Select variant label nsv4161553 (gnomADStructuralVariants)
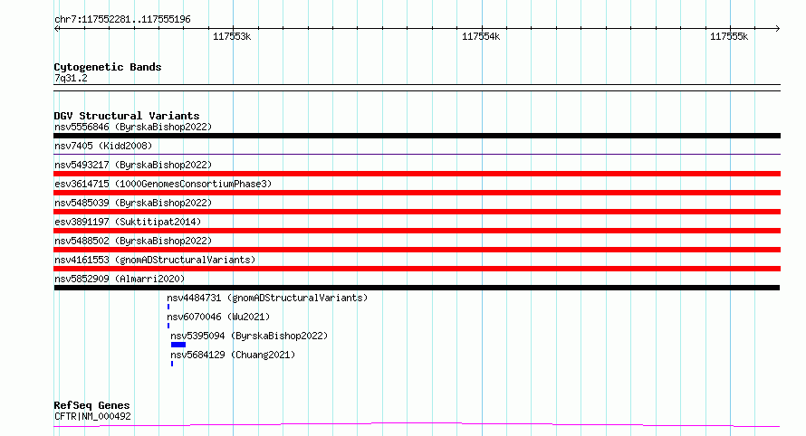This screenshot has height=436, width=806. pos(155,261)
